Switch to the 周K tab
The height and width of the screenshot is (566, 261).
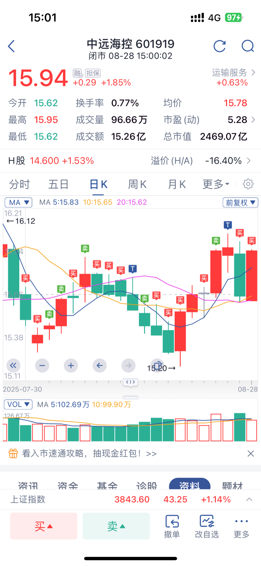tap(137, 184)
